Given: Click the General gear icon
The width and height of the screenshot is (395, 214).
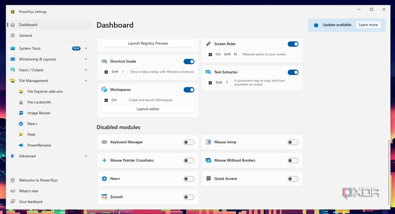Looking at the screenshot, I should pyautogui.click(x=12, y=35).
